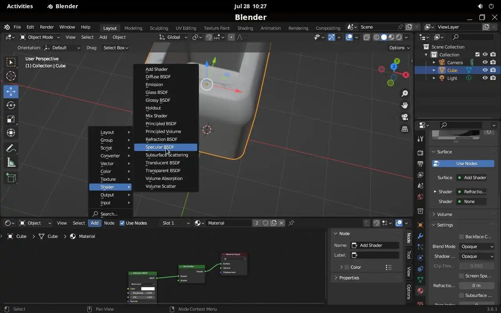Open the Render menu in top bar
501x313 pixels.
click(x=47, y=27)
